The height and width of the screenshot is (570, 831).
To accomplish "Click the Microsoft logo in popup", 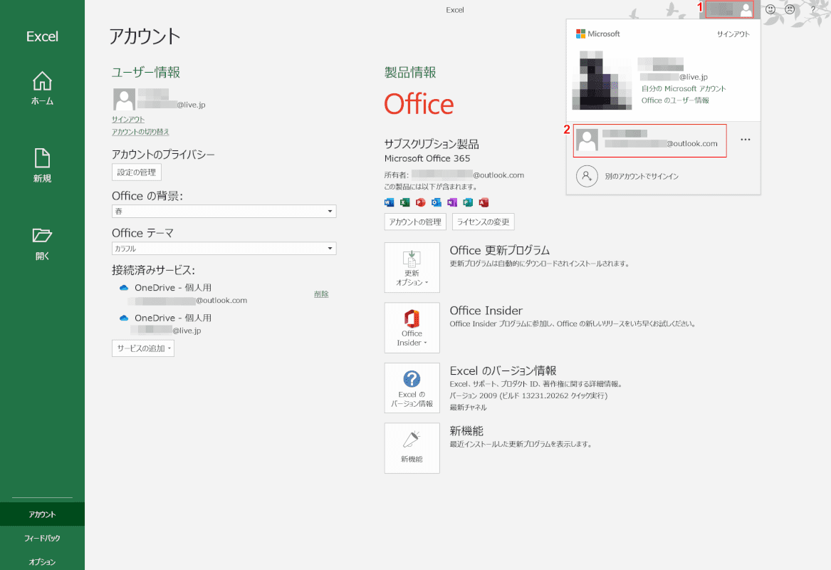I will coord(598,33).
